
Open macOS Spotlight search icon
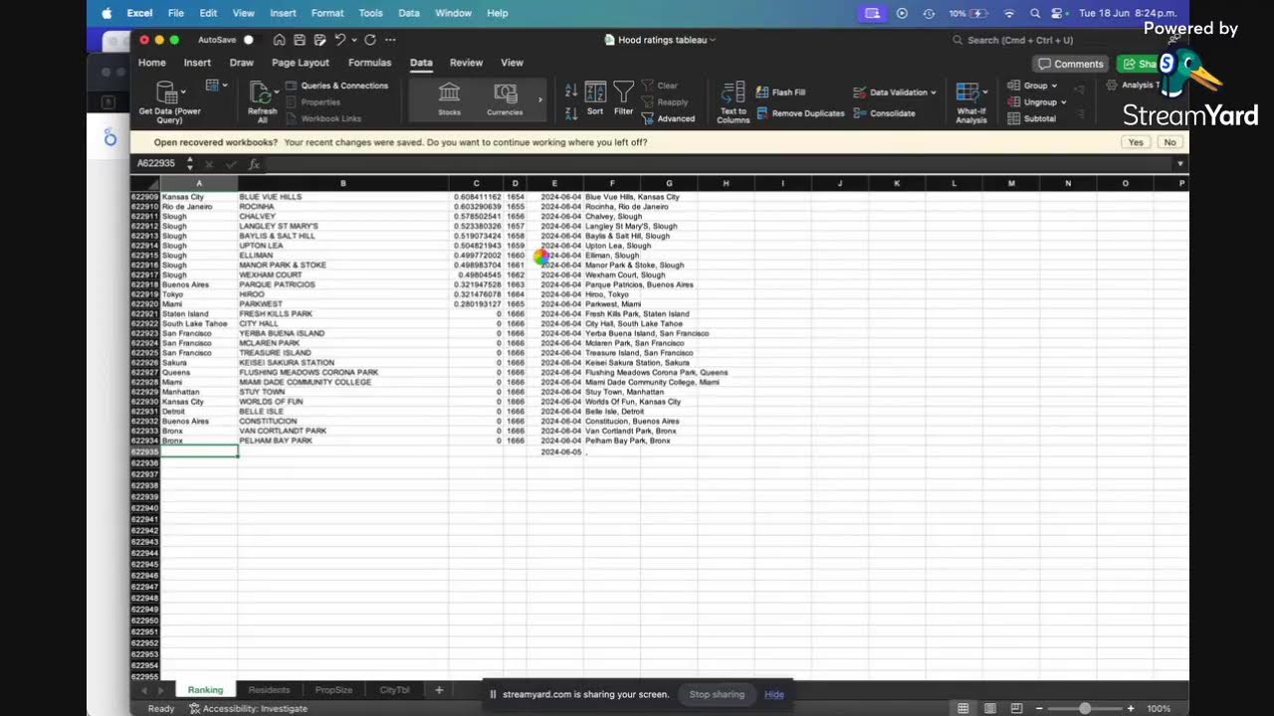pos(1035,13)
